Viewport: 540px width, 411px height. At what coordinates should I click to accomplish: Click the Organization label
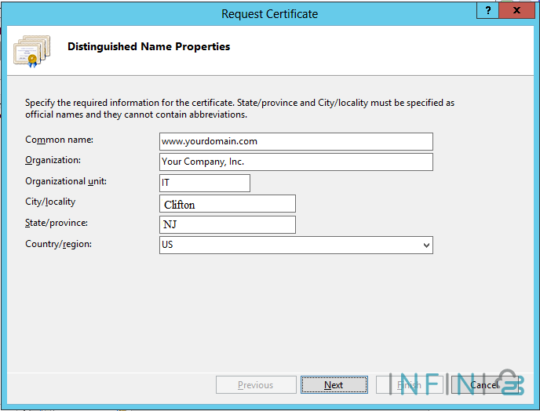coord(53,160)
